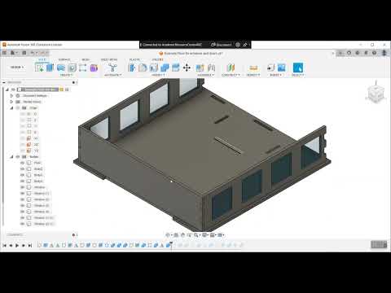
Task: Click the Insert Derive icon
Action: click(x=270, y=68)
